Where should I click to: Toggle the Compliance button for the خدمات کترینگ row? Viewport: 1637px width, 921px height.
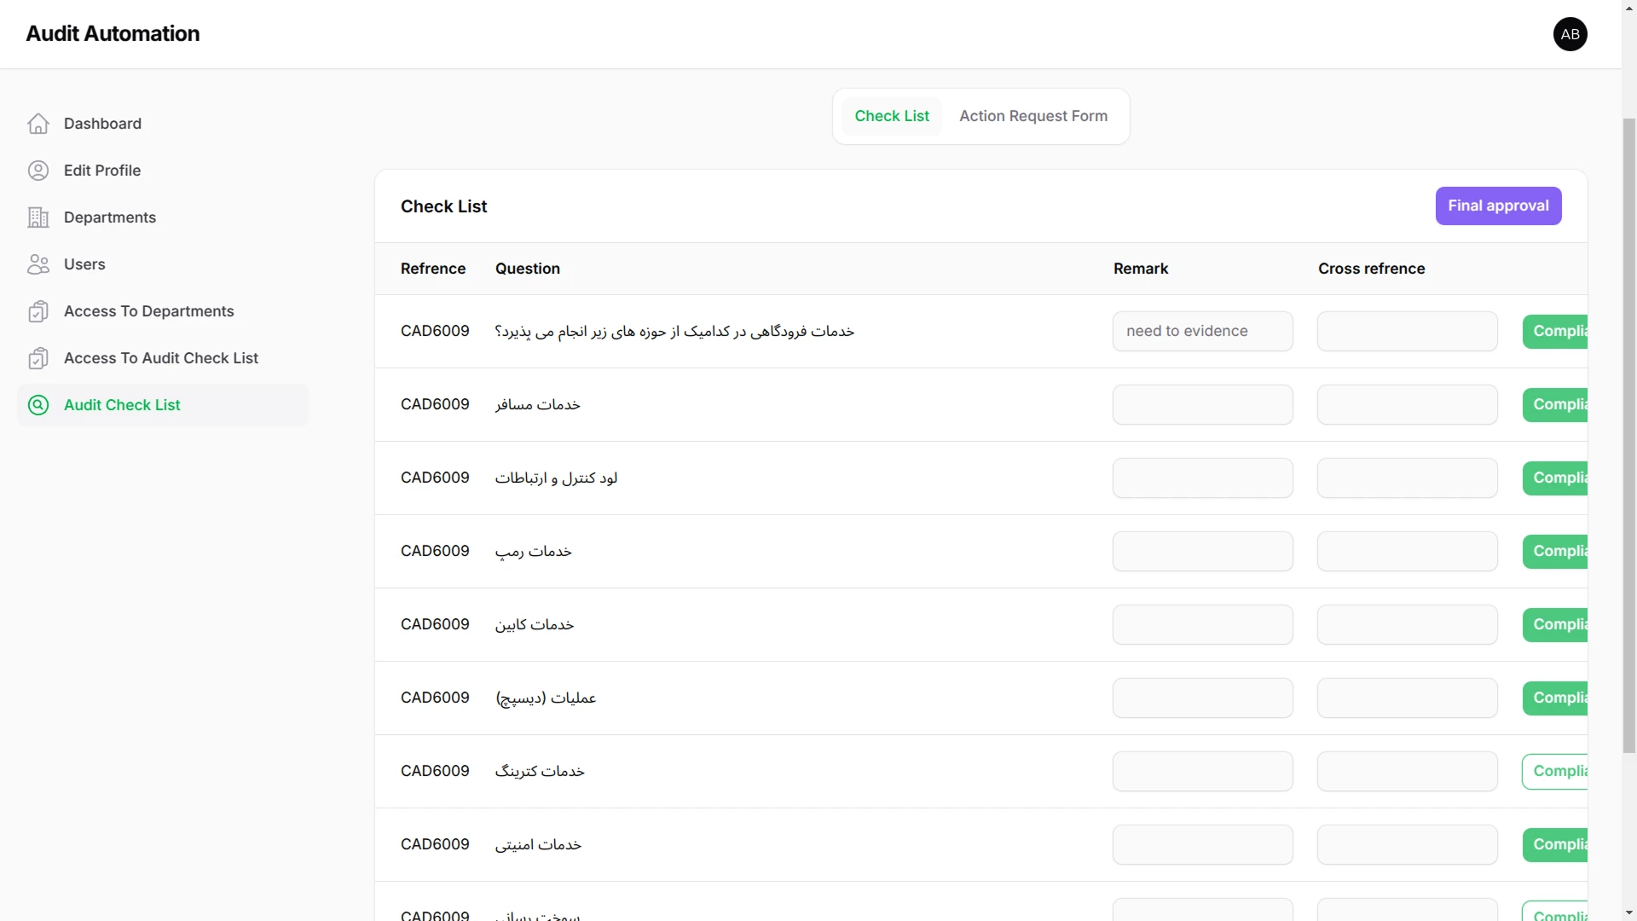point(1556,771)
